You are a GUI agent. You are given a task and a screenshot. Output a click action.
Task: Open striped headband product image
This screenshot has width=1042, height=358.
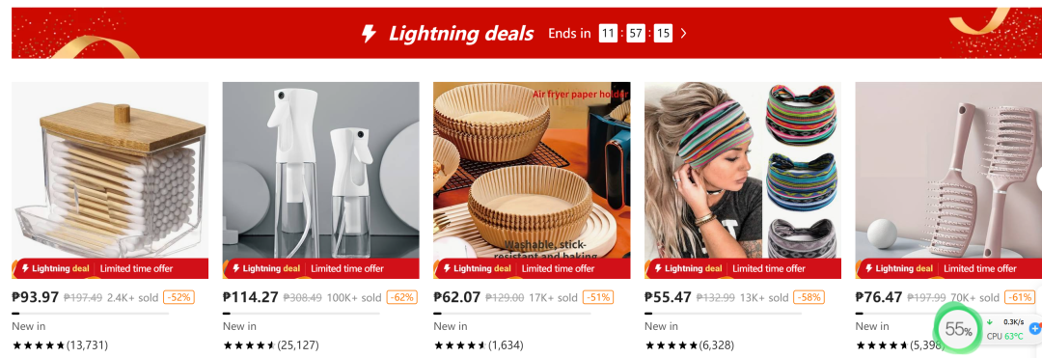[743, 170]
